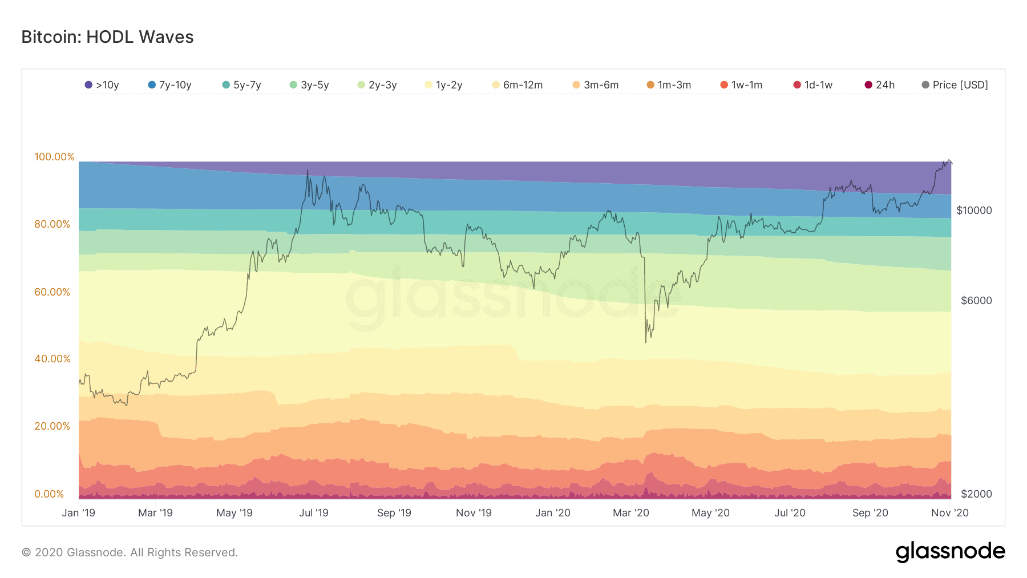Click the dark red 24h legend dot
Viewport: 1027px width, 578px height.
pos(868,85)
